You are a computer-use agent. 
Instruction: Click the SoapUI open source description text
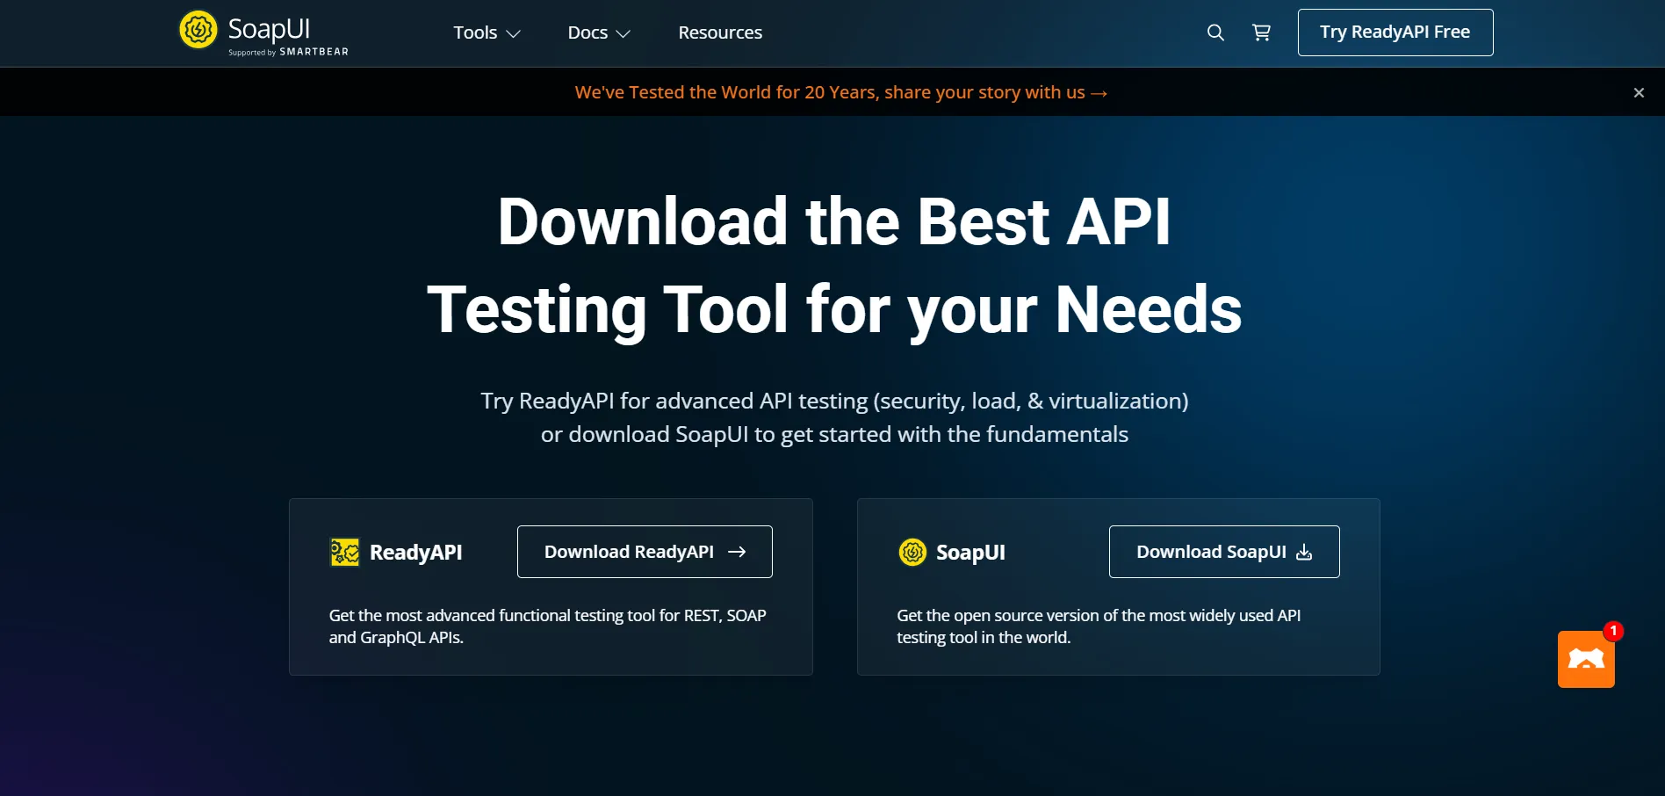1099,626
